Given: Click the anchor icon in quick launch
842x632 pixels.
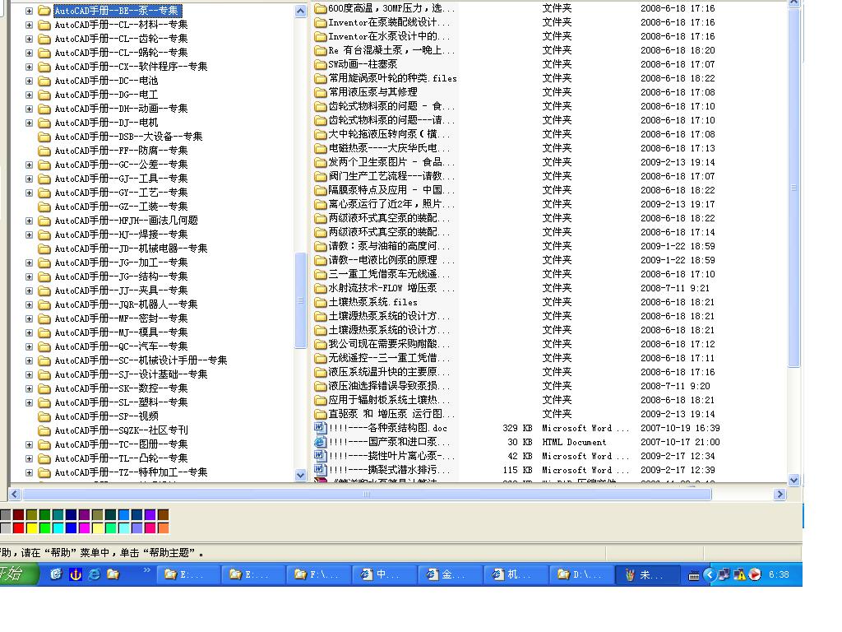Looking at the screenshot, I should click(x=75, y=574).
